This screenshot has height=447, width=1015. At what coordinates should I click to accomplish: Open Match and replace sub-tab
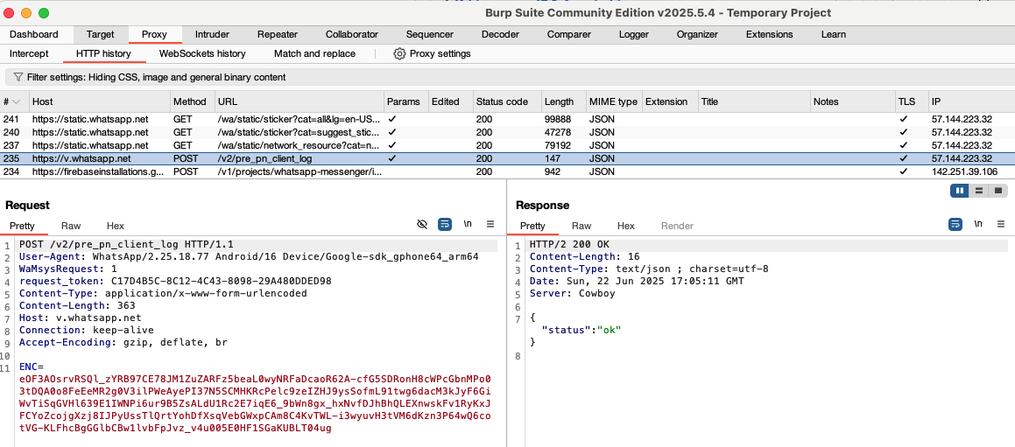(x=314, y=53)
